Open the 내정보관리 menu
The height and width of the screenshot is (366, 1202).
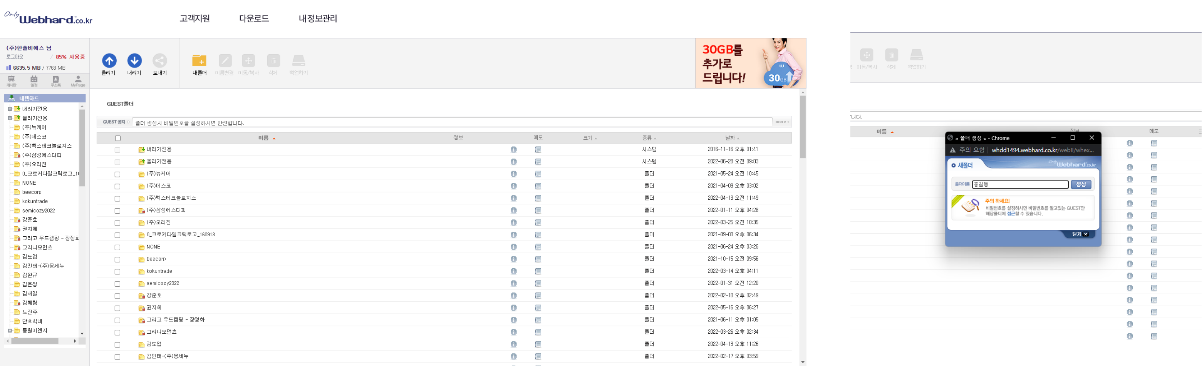[x=318, y=18]
